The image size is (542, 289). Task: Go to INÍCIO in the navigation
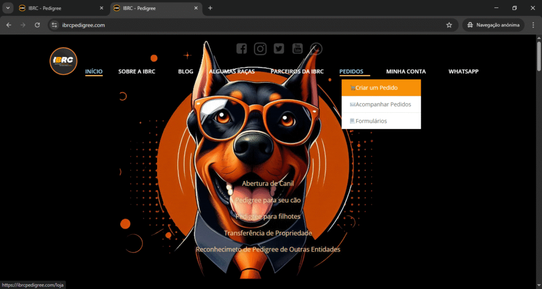pos(94,71)
